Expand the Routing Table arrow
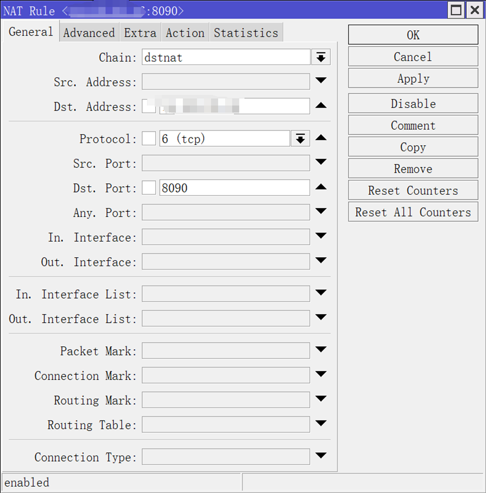Image resolution: width=486 pixels, height=493 pixels. point(321,423)
